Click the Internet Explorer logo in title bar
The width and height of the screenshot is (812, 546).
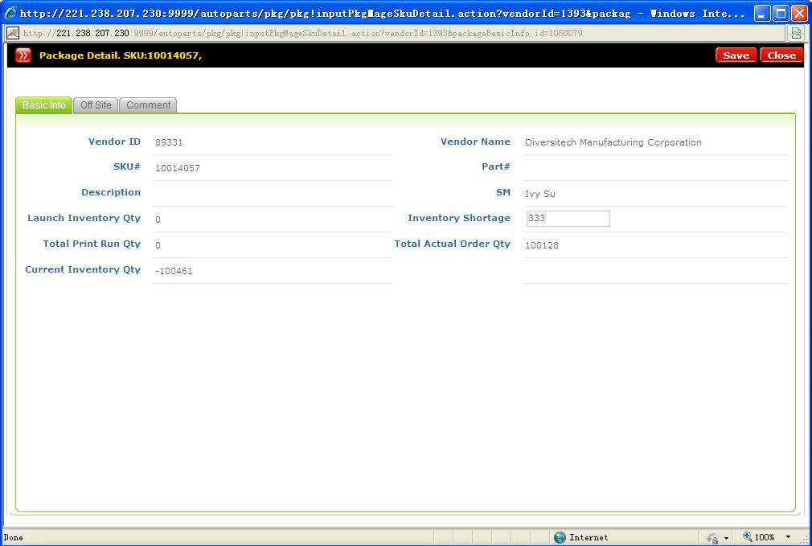10,13
